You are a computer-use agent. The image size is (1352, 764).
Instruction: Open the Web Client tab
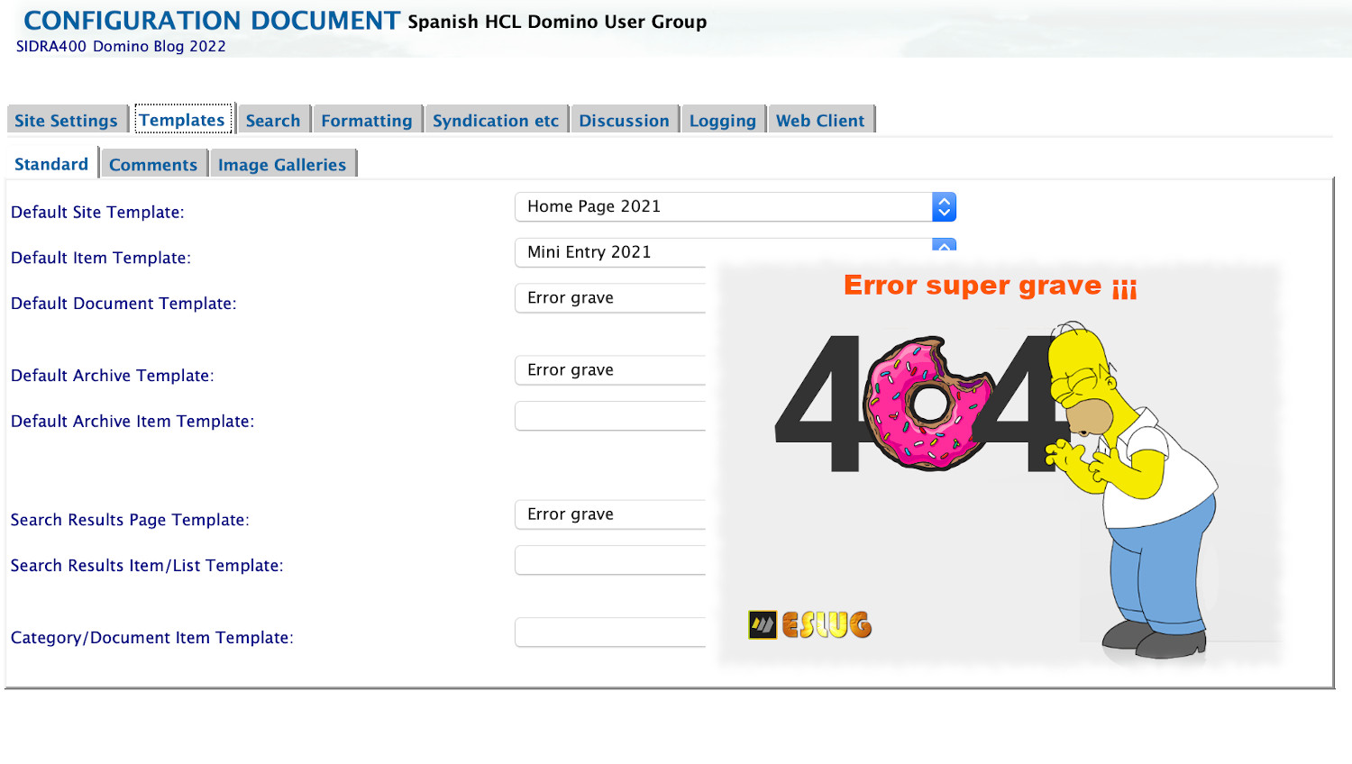pos(820,120)
